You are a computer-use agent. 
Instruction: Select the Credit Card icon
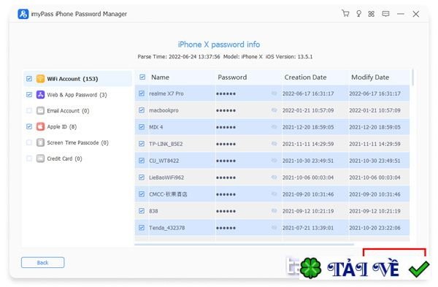point(40,158)
